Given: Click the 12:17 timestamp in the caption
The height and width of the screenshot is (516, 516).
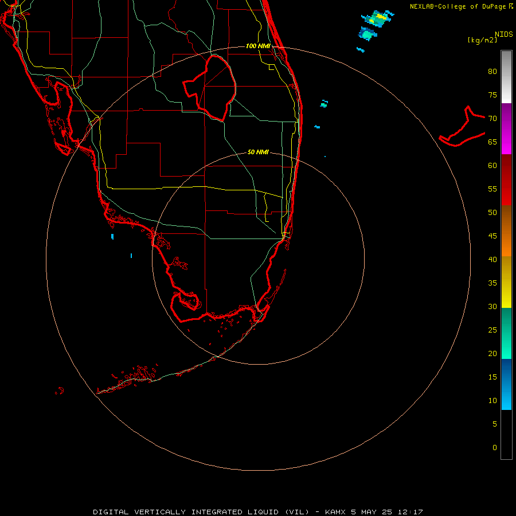Looking at the screenshot, I should point(410,512).
